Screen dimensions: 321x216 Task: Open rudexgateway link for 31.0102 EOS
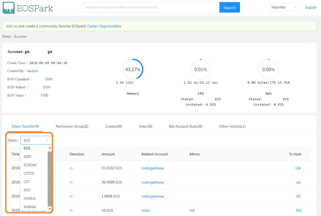[153, 168]
